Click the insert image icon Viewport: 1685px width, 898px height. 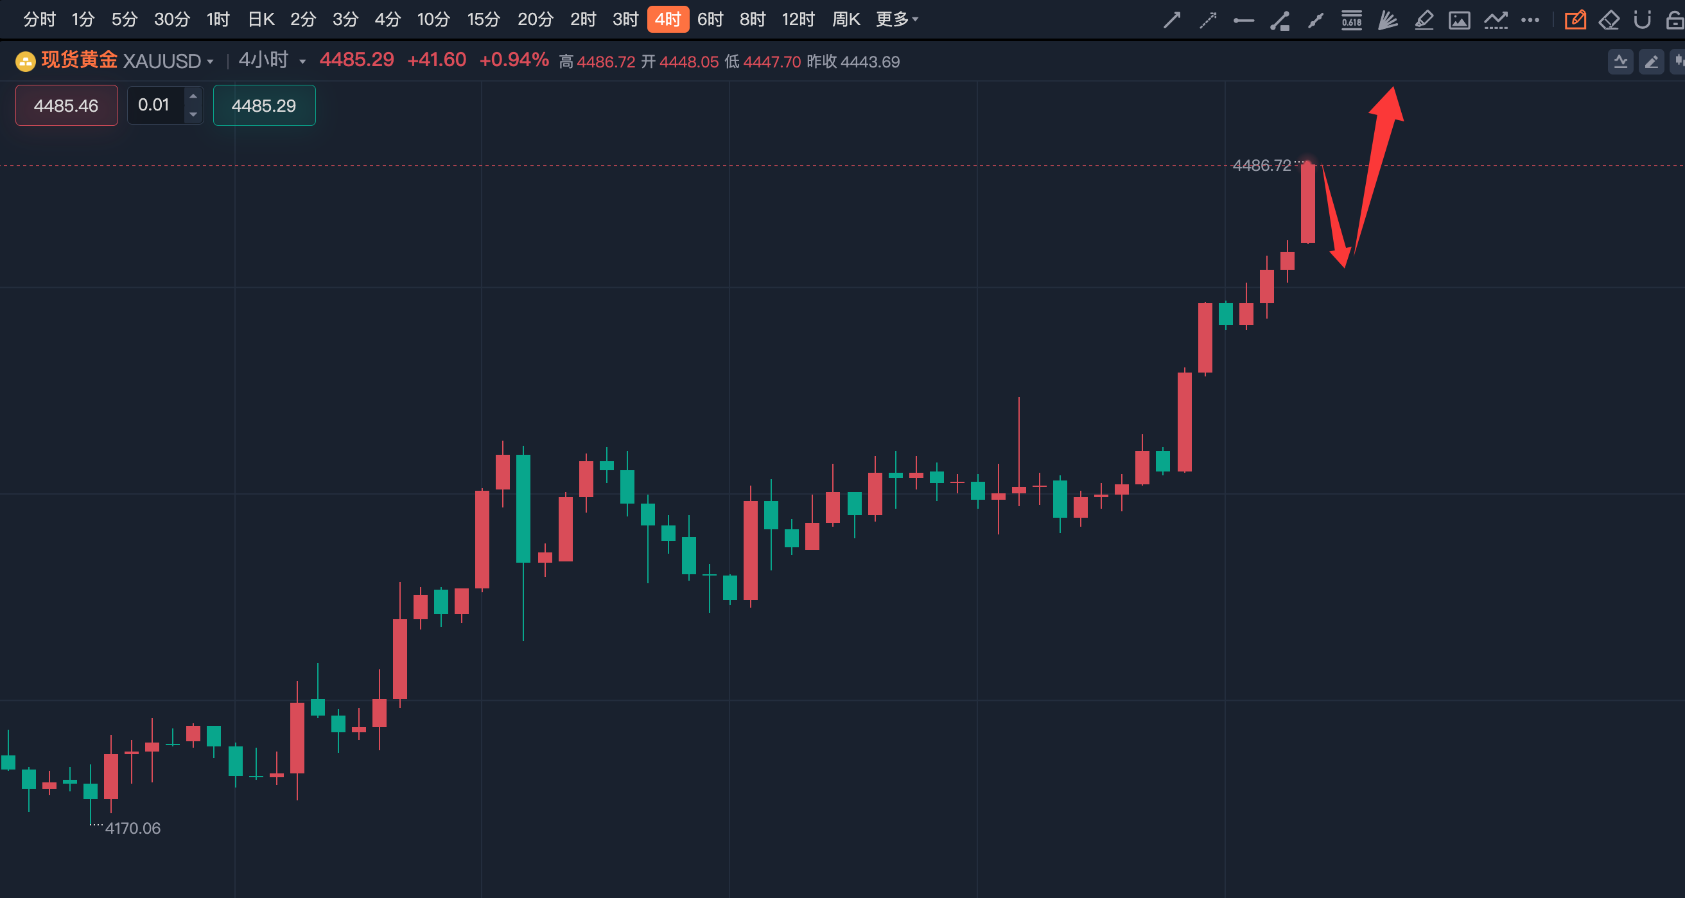pos(1460,21)
